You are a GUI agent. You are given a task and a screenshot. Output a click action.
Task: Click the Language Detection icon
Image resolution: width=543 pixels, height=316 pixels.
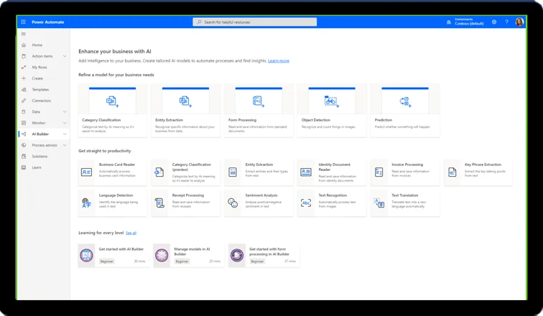click(x=86, y=203)
